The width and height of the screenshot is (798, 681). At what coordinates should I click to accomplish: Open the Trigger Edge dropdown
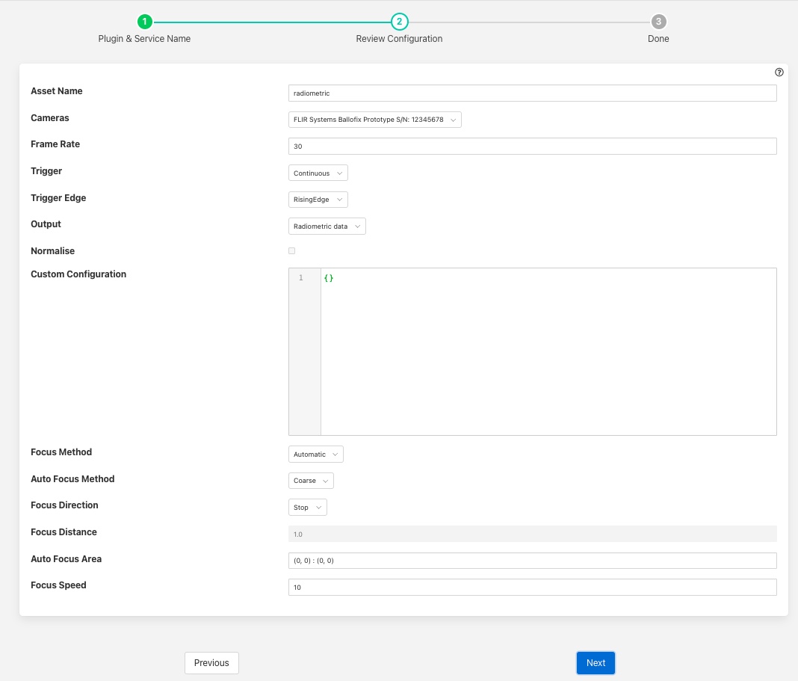coord(318,200)
